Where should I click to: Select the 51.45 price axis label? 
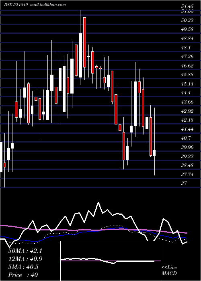coord(187,6)
